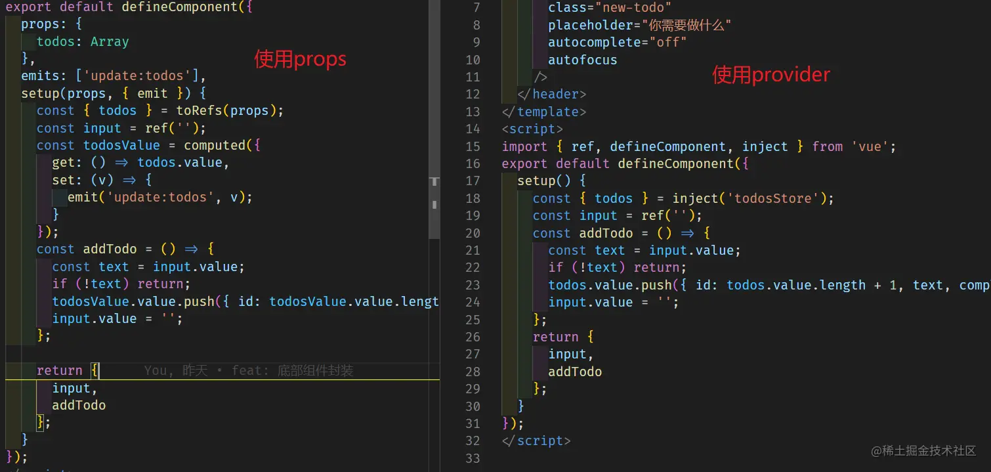
Task: Click line number 18 in the gutter
Action: (473, 198)
